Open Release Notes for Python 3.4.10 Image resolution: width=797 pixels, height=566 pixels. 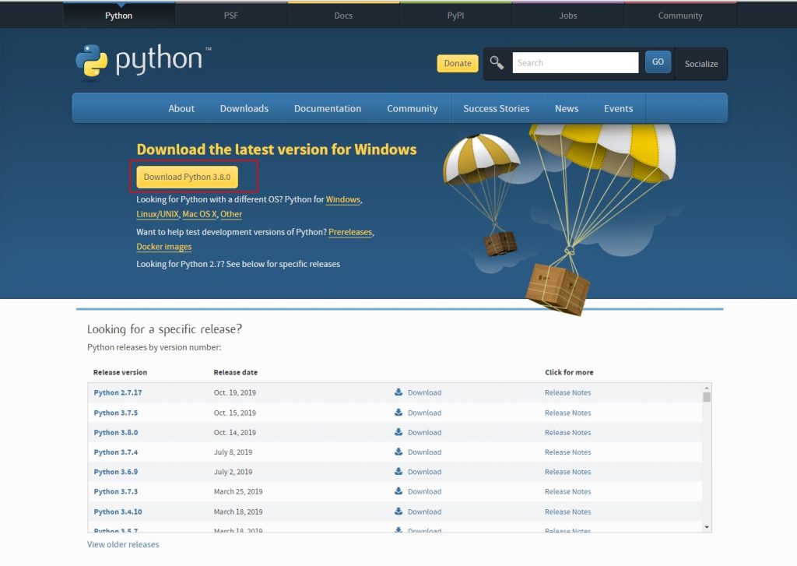(x=567, y=512)
